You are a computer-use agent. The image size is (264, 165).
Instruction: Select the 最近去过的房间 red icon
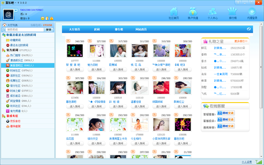(x=8, y=45)
